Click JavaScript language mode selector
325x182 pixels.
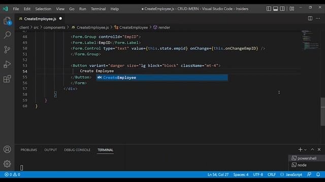(x=291, y=174)
